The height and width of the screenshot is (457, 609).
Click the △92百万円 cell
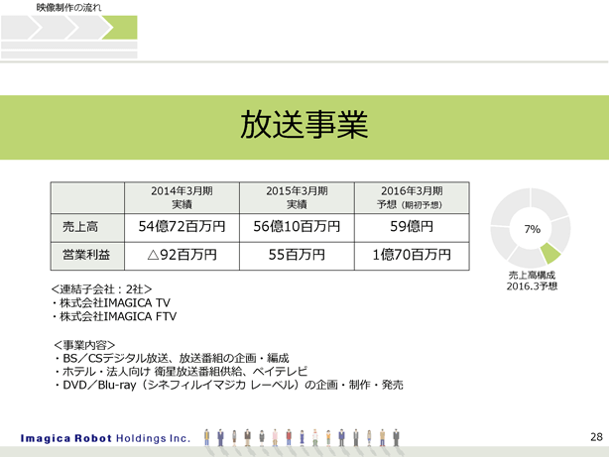[182, 256]
